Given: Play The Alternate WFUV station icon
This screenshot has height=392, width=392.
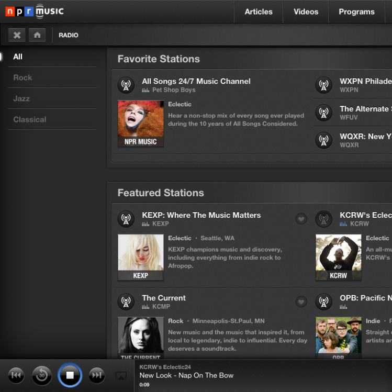Looking at the screenshot, I should click(x=324, y=113).
